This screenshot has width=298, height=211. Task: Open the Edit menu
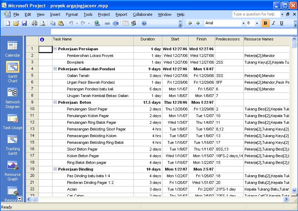28,14
